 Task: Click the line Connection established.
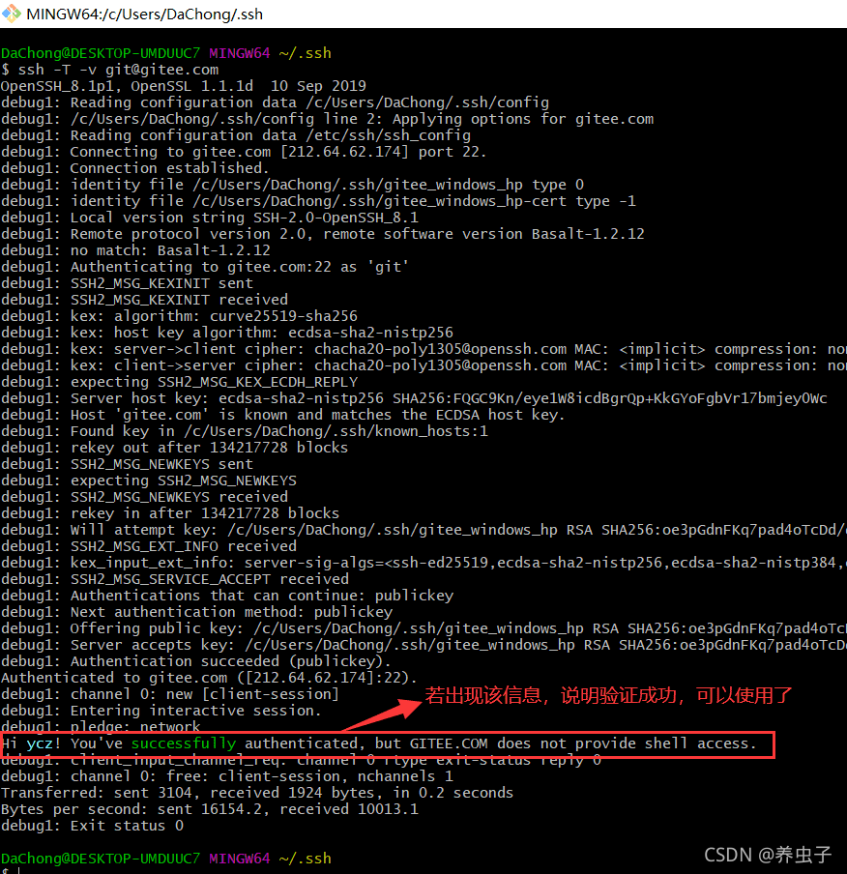point(135,168)
